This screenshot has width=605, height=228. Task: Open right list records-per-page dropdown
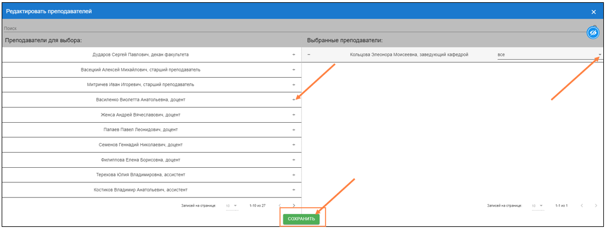click(538, 206)
